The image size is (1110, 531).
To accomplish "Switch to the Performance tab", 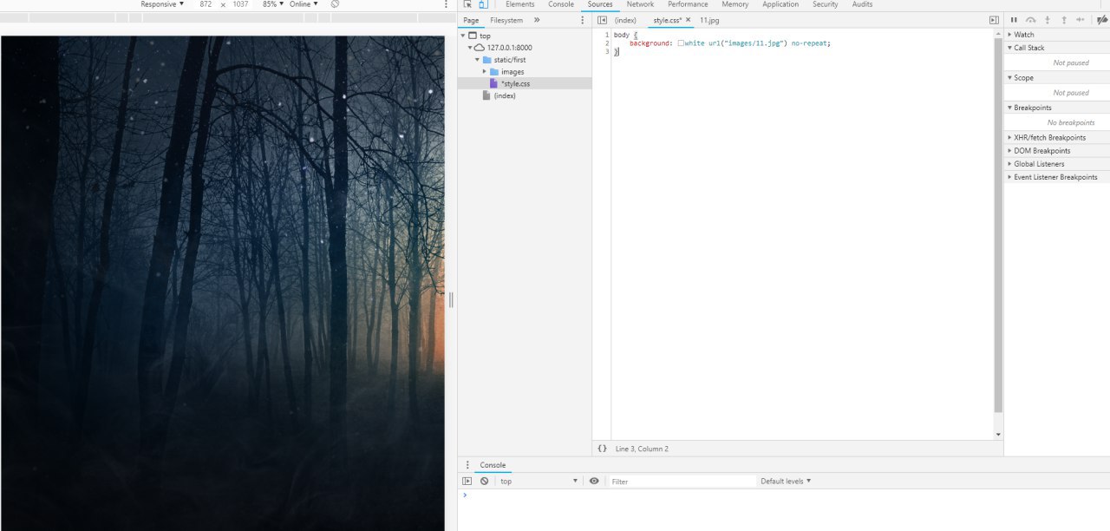I will tap(688, 4).
